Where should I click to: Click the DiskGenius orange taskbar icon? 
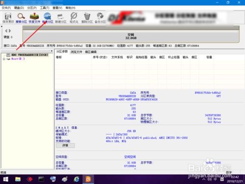[x=88, y=179]
